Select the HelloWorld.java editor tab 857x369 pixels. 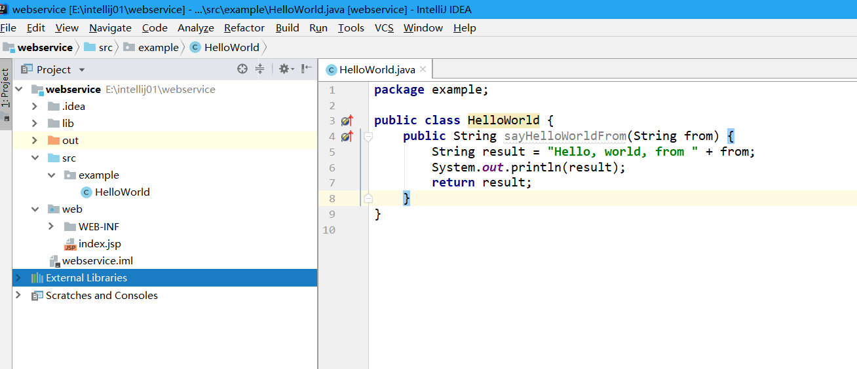click(x=377, y=70)
